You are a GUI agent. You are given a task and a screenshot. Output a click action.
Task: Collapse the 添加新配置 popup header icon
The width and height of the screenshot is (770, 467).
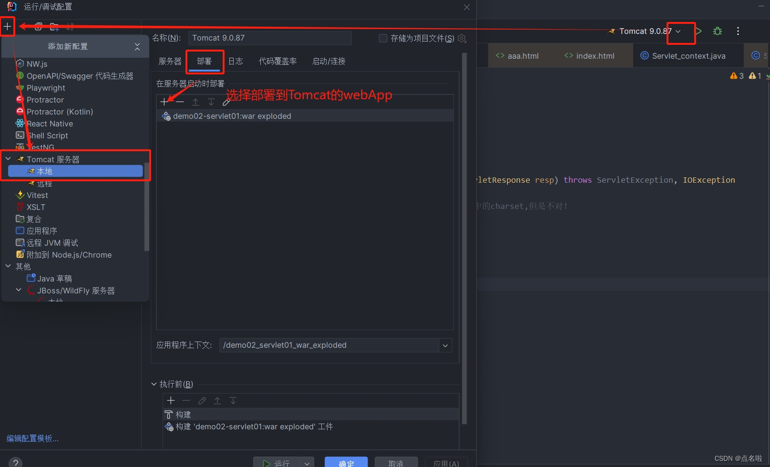pyautogui.click(x=137, y=46)
